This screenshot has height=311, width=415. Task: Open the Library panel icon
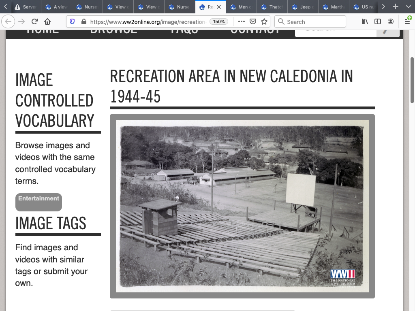(x=365, y=22)
